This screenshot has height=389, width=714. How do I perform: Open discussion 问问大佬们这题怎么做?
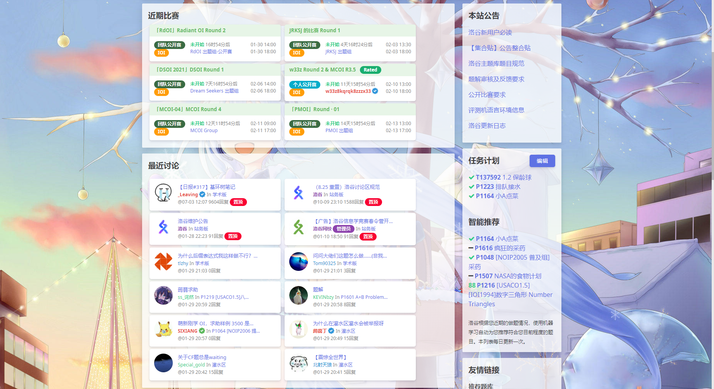point(350,256)
